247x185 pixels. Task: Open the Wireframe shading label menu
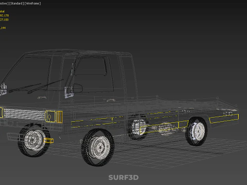(x=32, y=4)
